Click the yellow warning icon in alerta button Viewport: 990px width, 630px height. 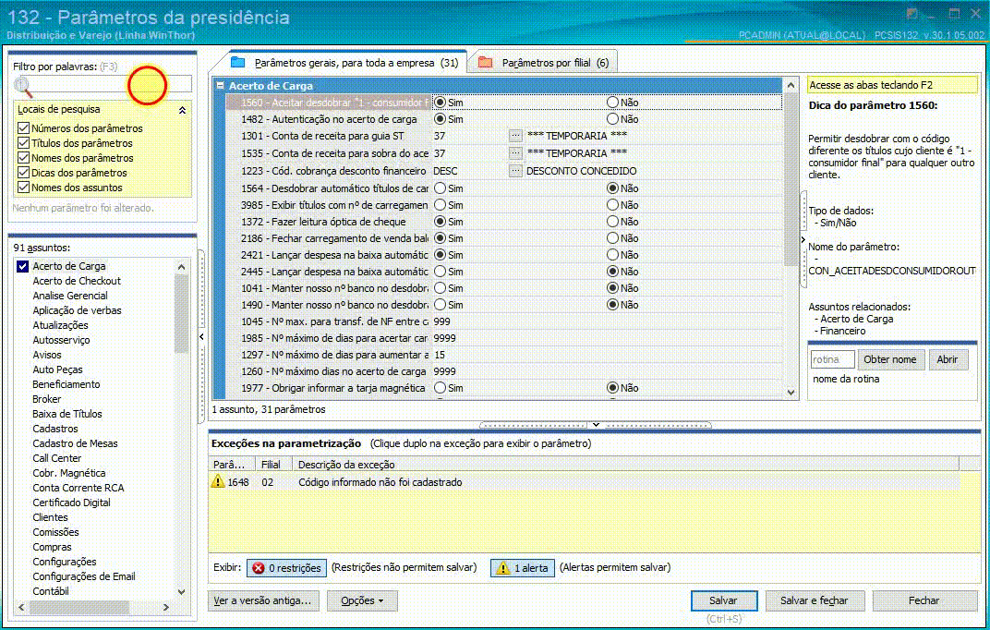point(502,568)
